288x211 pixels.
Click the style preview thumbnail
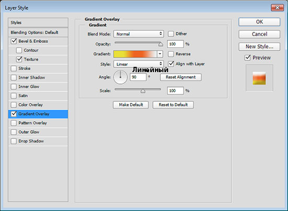pos(259,78)
